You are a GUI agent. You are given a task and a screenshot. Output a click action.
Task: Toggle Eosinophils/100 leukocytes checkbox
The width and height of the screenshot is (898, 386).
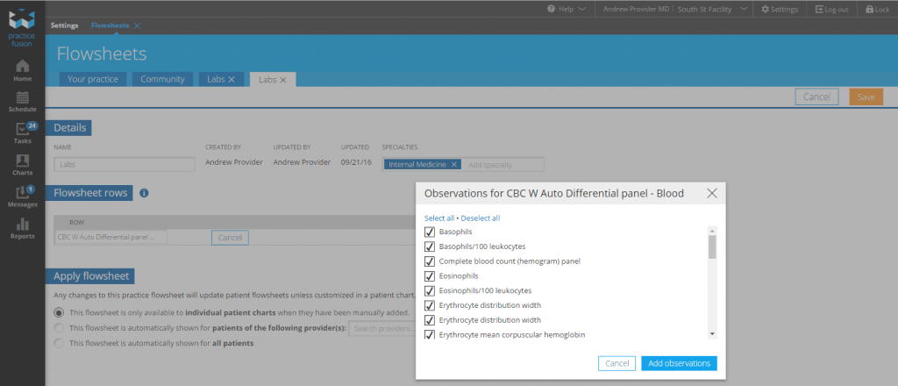[430, 290]
